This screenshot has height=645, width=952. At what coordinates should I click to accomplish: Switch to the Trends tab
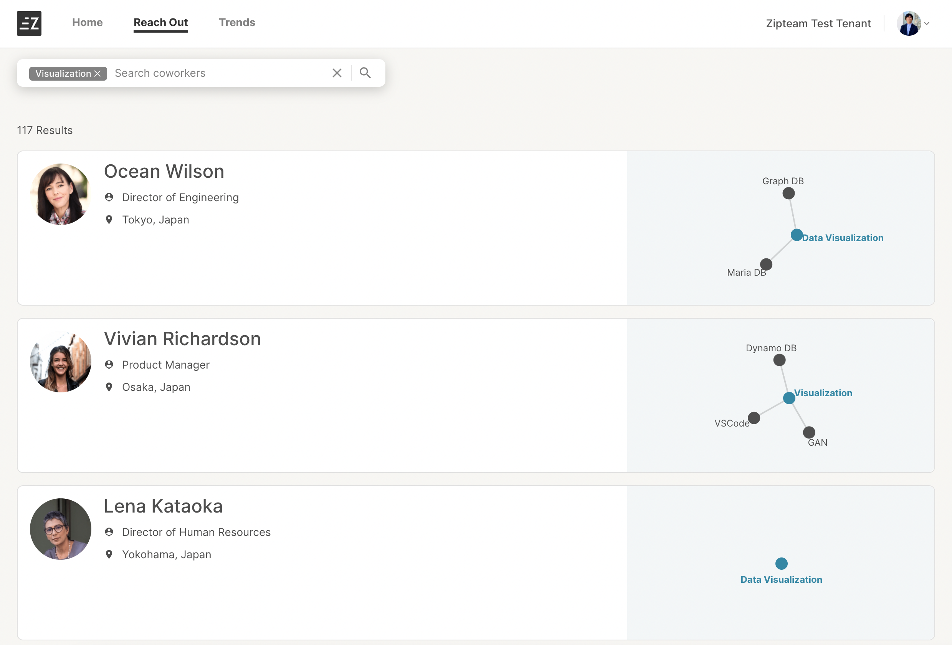click(237, 23)
